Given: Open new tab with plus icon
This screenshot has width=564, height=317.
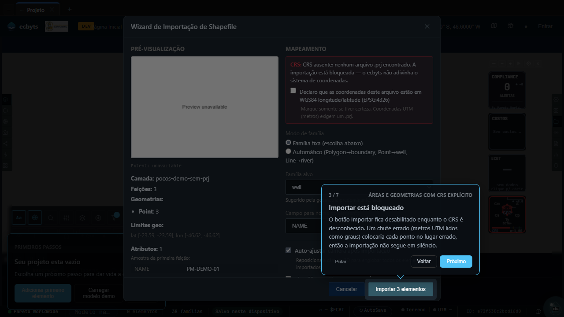Looking at the screenshot, I should (70, 9).
